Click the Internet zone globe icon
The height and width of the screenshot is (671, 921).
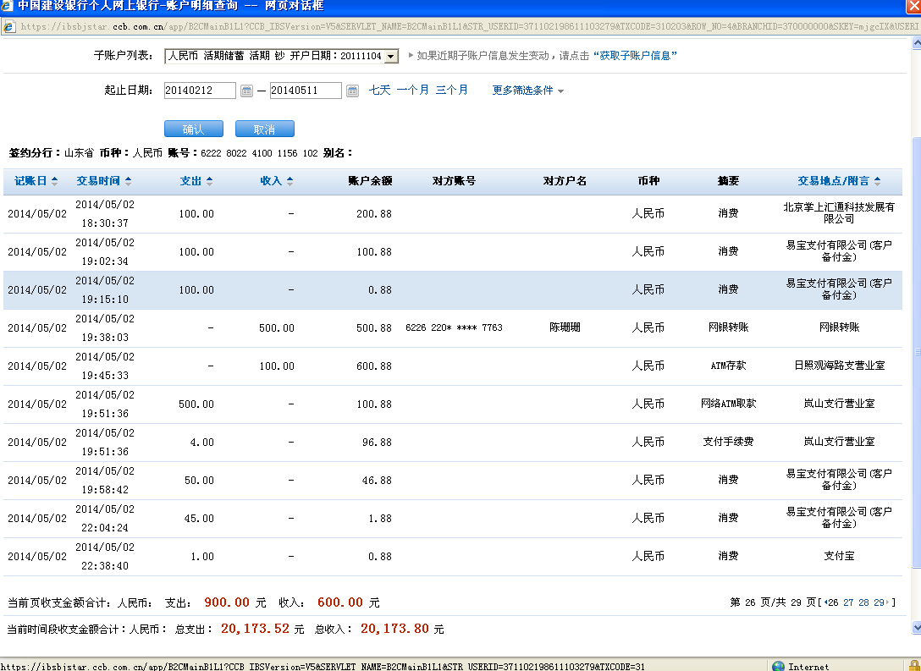tap(778, 666)
